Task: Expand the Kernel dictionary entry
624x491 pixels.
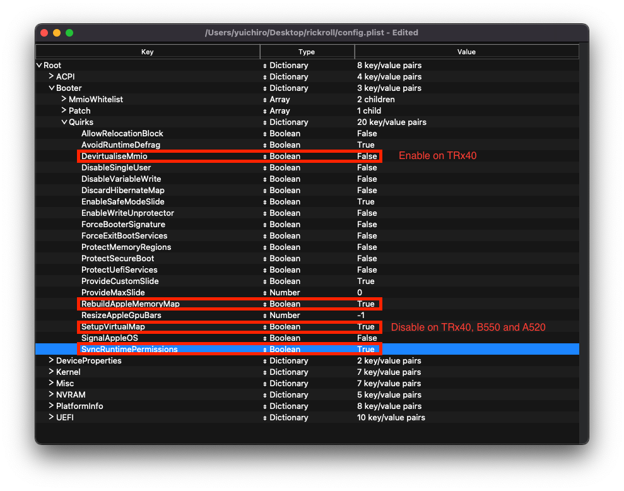Action: click(x=52, y=372)
